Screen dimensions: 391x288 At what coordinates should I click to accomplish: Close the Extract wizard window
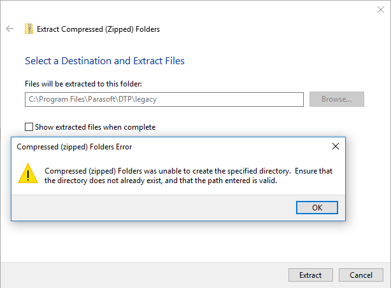click(x=381, y=10)
